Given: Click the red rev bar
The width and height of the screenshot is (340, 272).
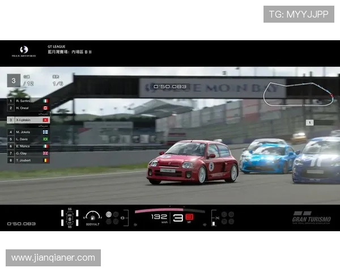Looking at the screenshot, I should [170, 210].
